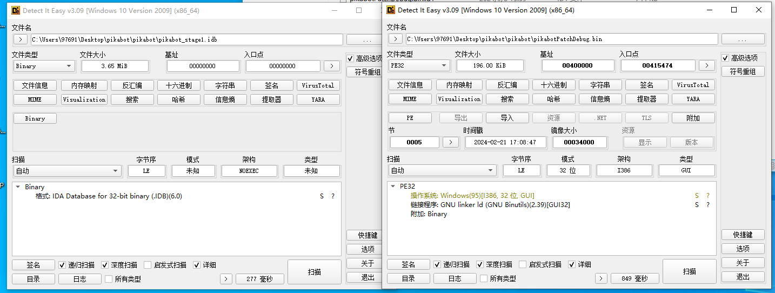Viewport: 775px width, 293px height.
Task: Click Detect It Easy icon in right window title bar
Action: click(390, 10)
